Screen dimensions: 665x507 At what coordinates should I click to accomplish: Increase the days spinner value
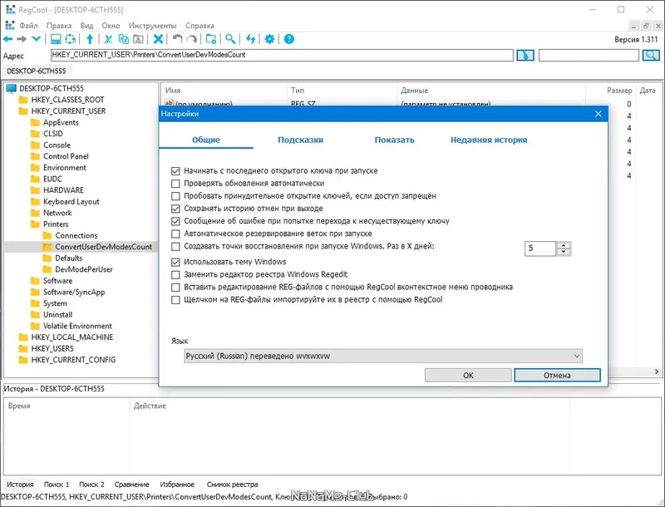point(564,245)
